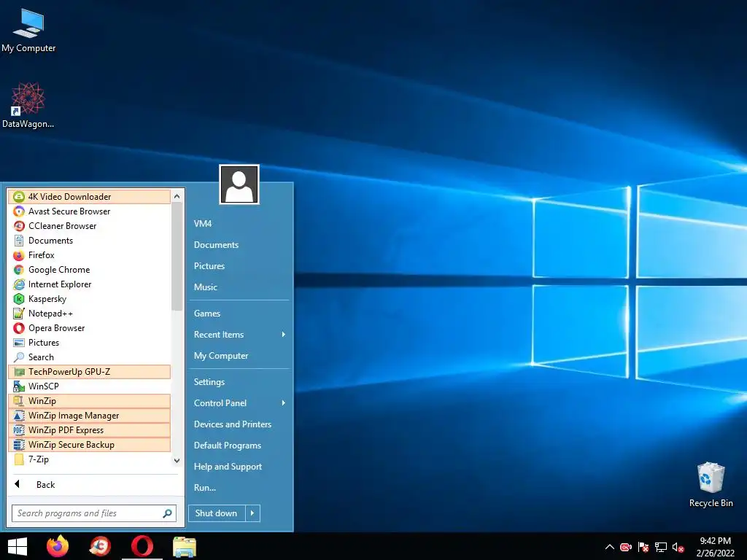This screenshot has width=747, height=560.
Task: Open File Explorer from the taskbar
Action: tap(185, 546)
